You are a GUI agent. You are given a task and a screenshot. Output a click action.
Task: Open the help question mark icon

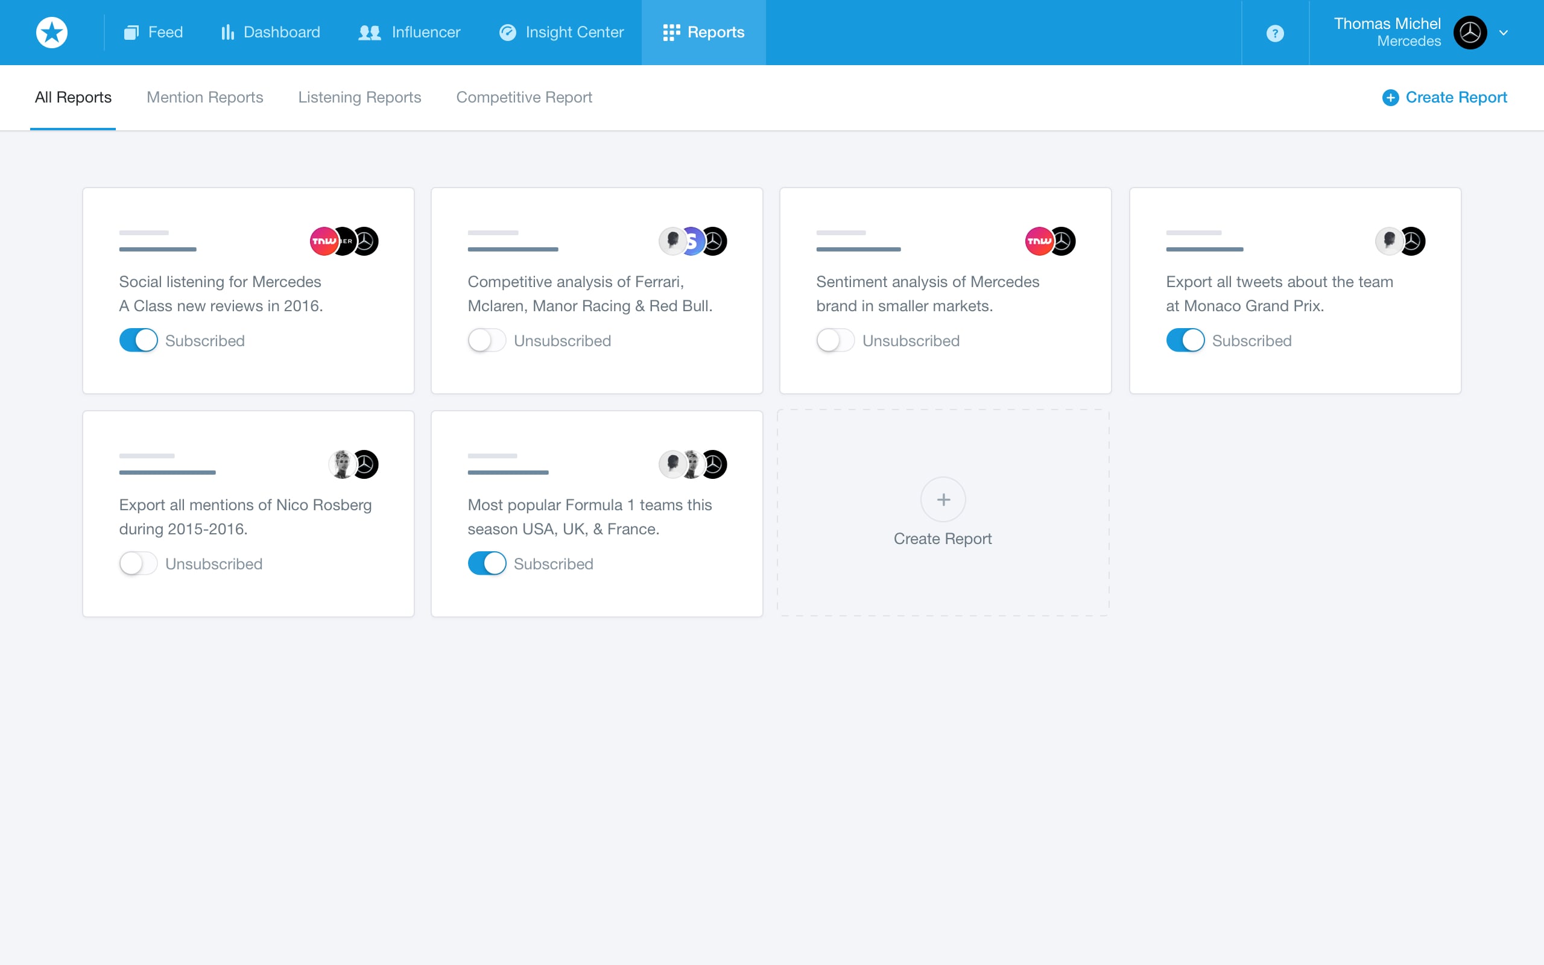tap(1274, 33)
